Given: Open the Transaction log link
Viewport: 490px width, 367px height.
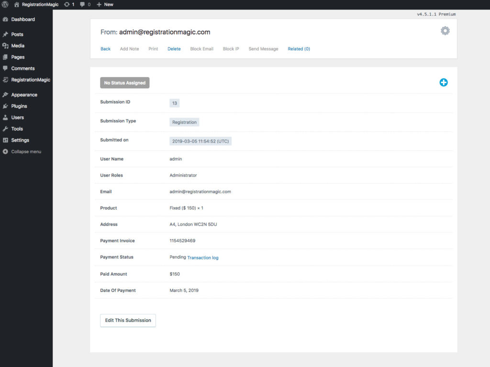Looking at the screenshot, I should (x=203, y=257).
